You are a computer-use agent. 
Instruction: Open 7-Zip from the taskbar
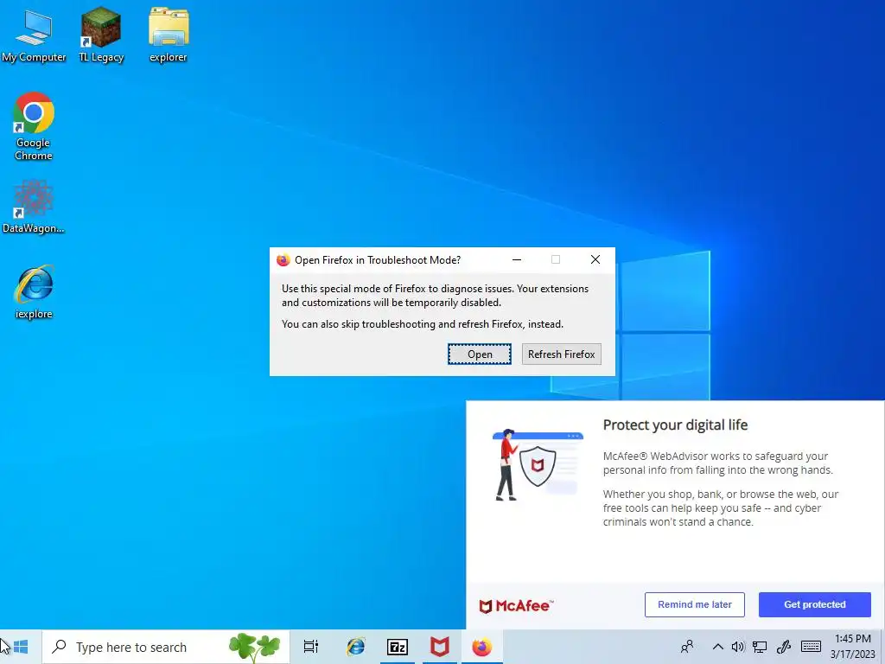click(x=398, y=647)
